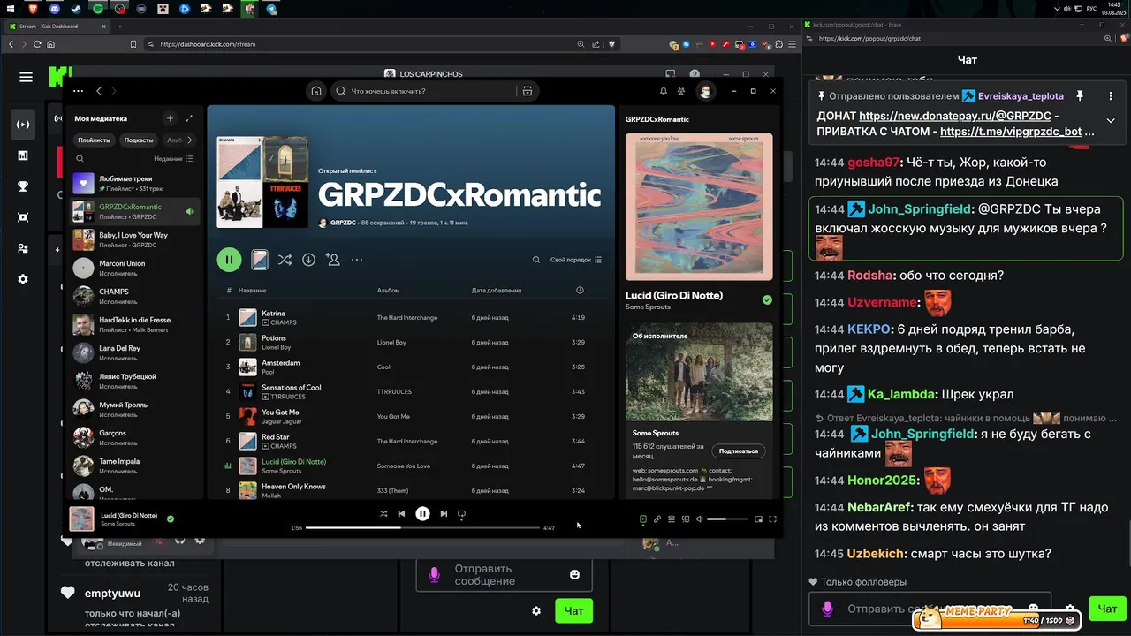Screen dimensions: 1131x636
Task: Toggle Now Playing view icon
Action: [643, 519]
